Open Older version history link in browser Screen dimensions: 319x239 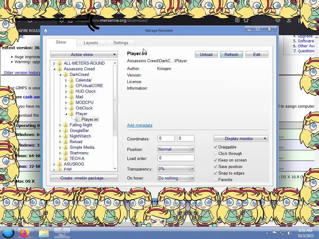22,73
